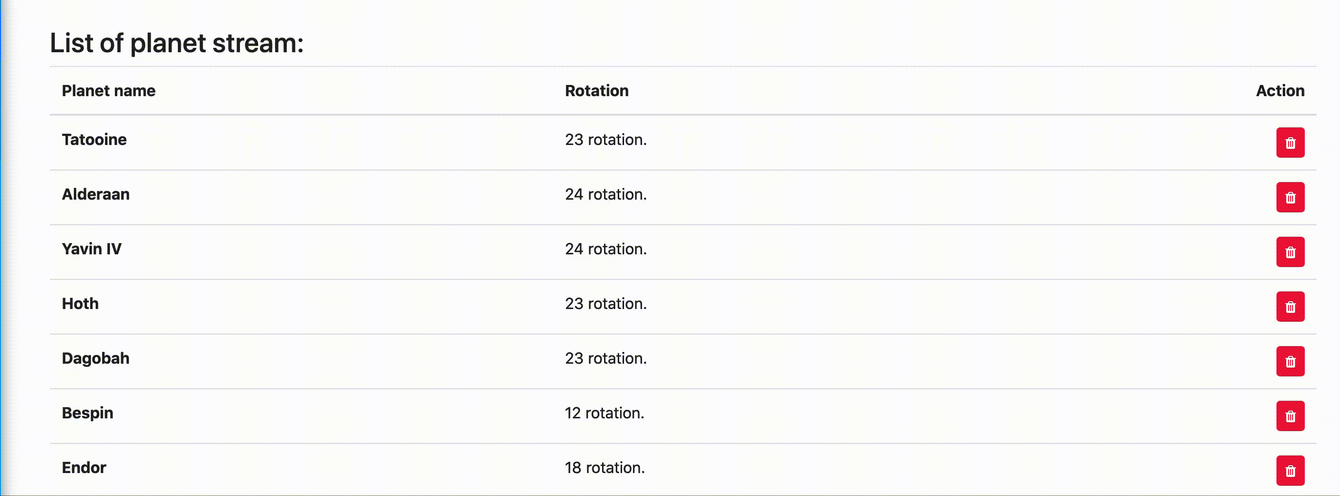The height and width of the screenshot is (496, 1340).
Task: Click the Yavin IV name cell
Action: pyautogui.click(x=91, y=248)
